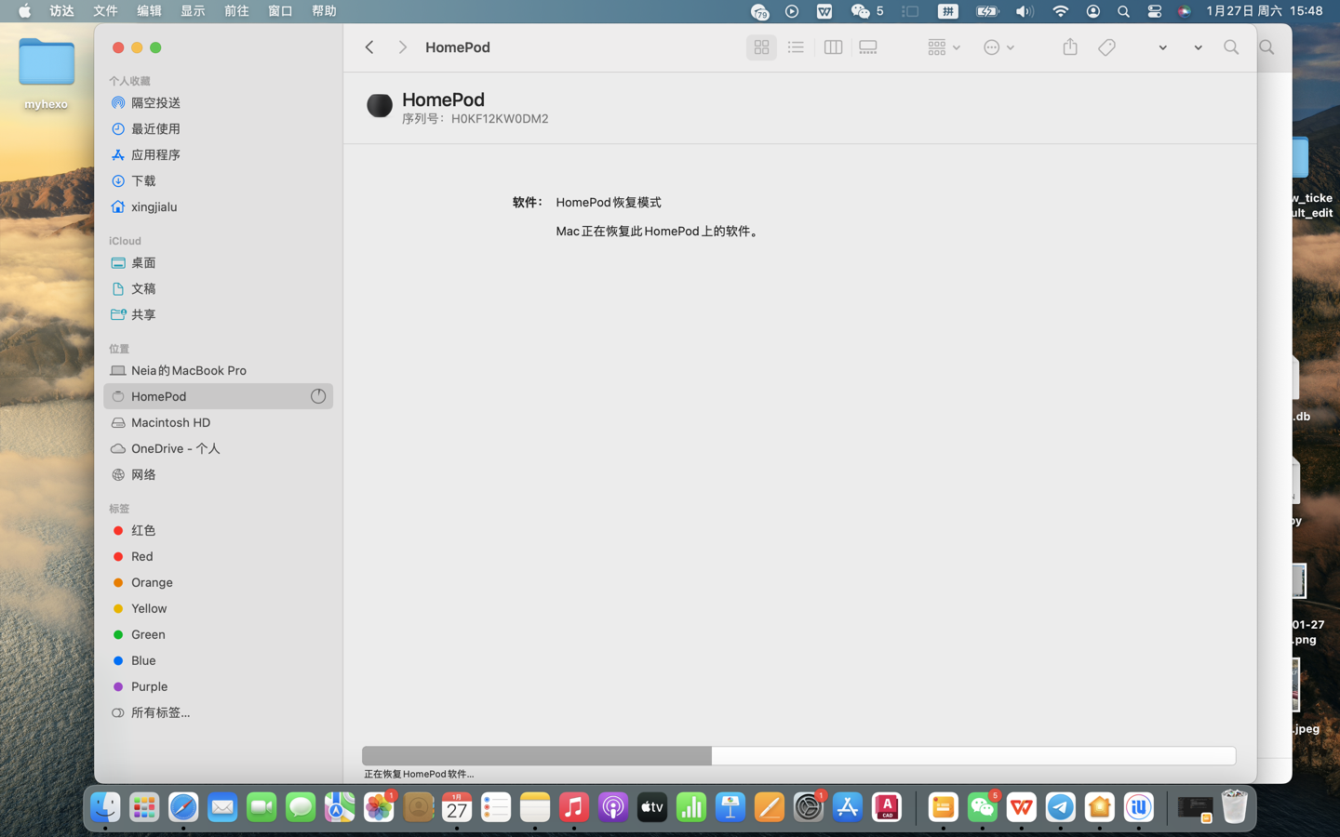Viewport: 1340px width, 837px height.
Task: Switch to icon view
Action: 761,47
